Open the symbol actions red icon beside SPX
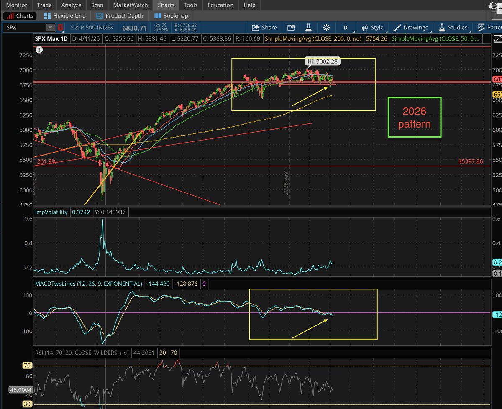Viewport: 502px width, 409px height. pos(61,28)
